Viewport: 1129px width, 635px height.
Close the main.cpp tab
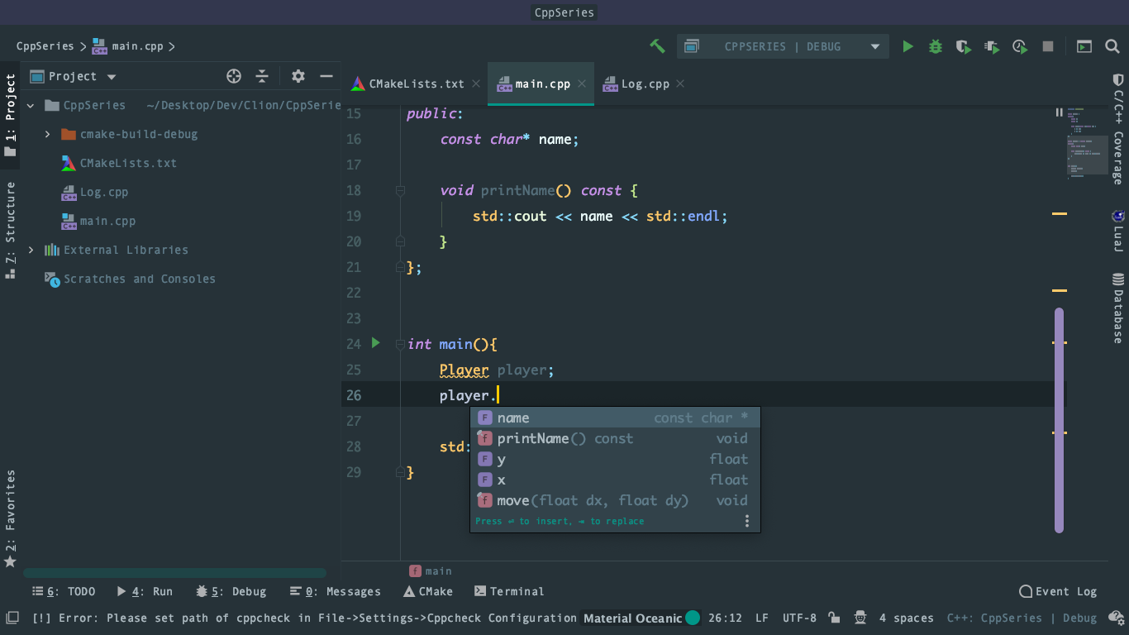coord(582,84)
